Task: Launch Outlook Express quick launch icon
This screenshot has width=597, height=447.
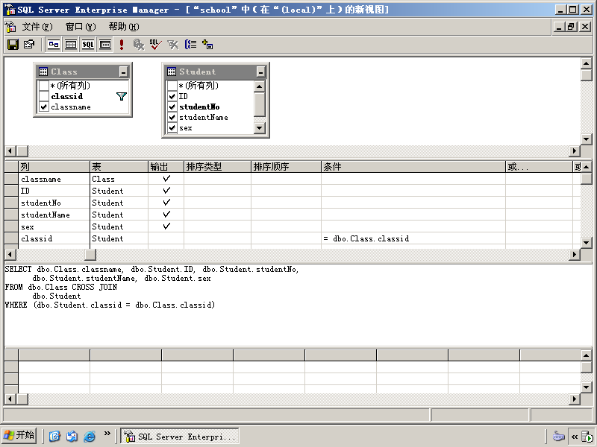Action: pyautogui.click(x=72, y=436)
